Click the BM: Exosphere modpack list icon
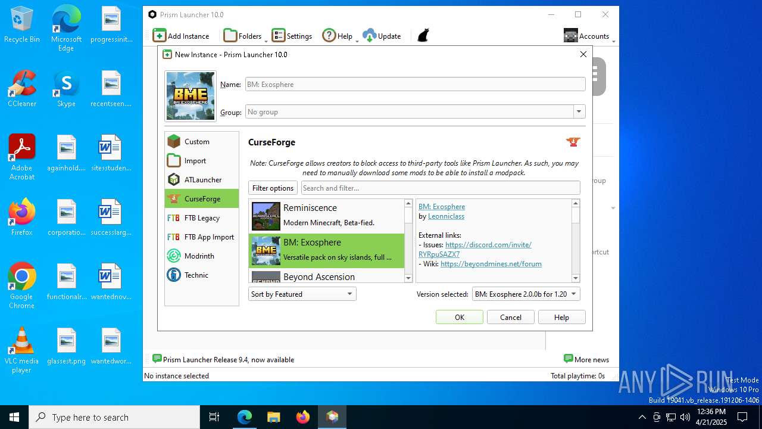 (266, 250)
